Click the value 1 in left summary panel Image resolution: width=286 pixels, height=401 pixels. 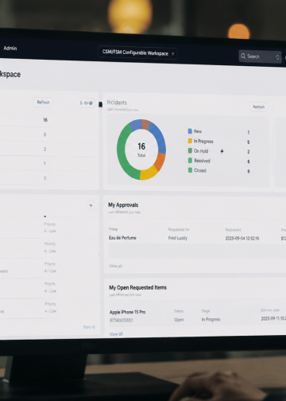pyautogui.click(x=44, y=163)
